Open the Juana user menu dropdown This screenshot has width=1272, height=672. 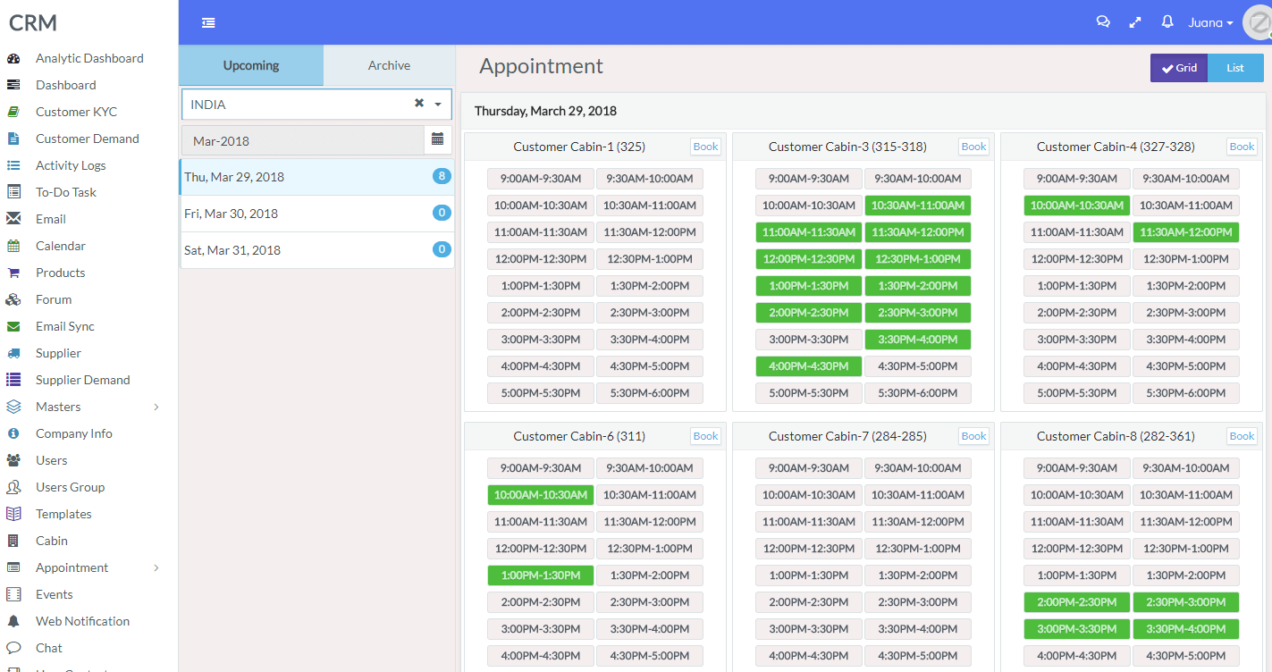(x=1210, y=23)
